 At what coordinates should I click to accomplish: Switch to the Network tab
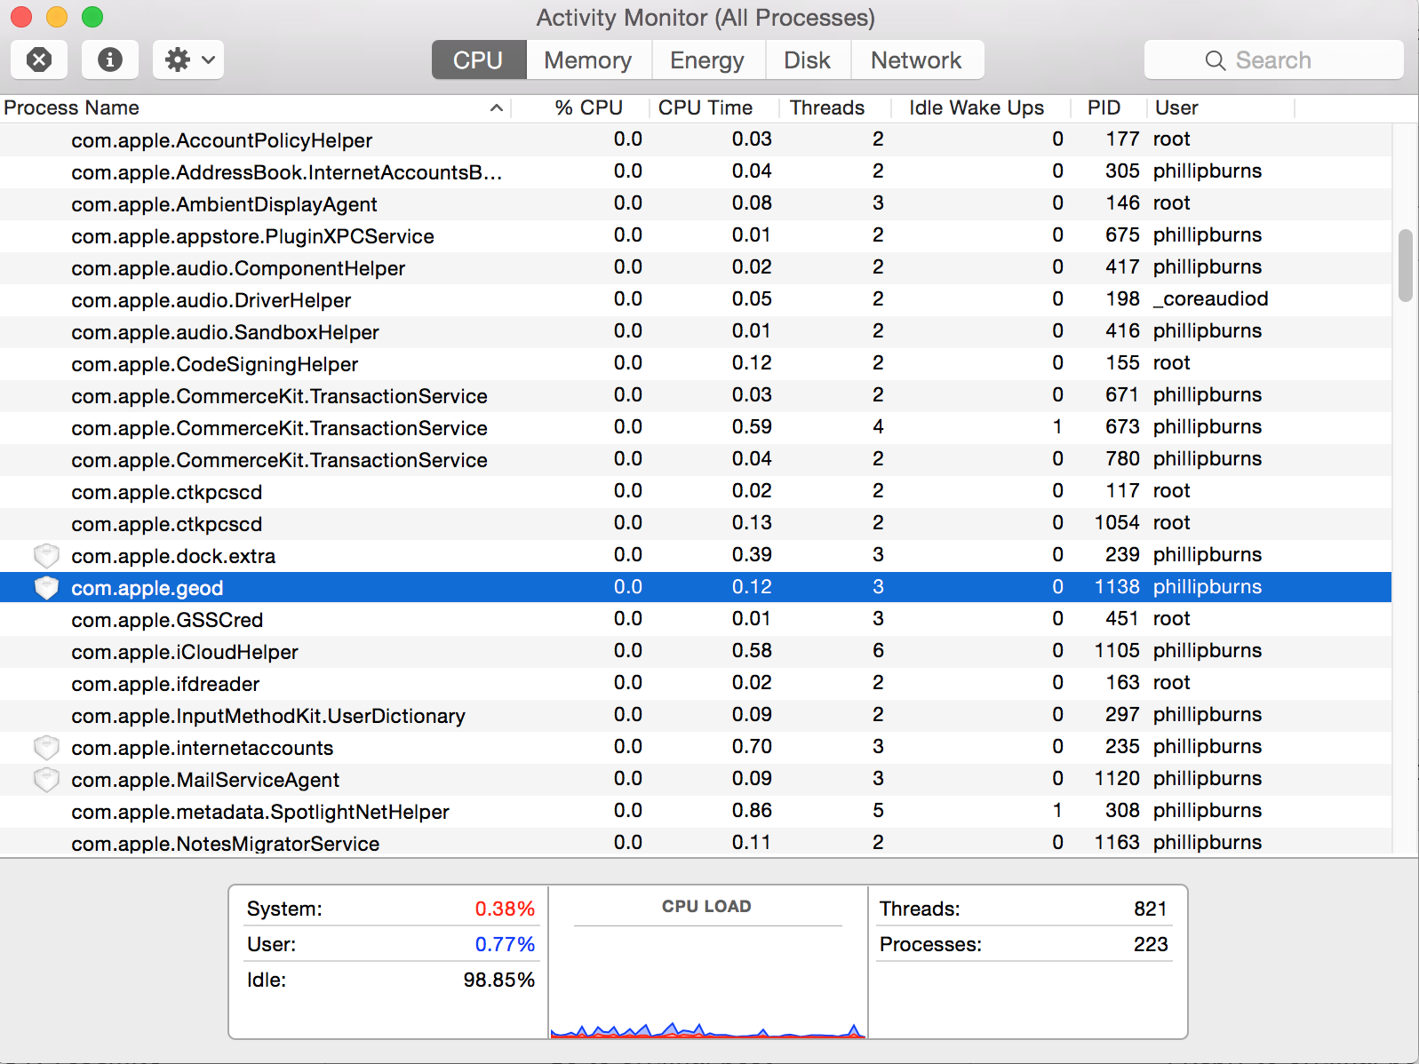pyautogui.click(x=916, y=60)
